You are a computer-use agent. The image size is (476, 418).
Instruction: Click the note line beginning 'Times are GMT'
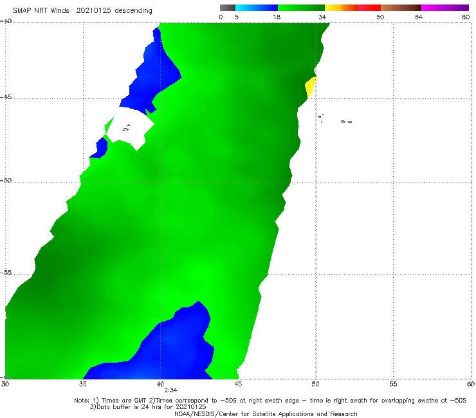[x=270, y=401]
